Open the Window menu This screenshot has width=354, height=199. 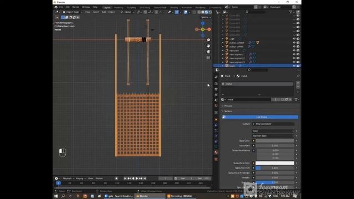tap(86, 7)
